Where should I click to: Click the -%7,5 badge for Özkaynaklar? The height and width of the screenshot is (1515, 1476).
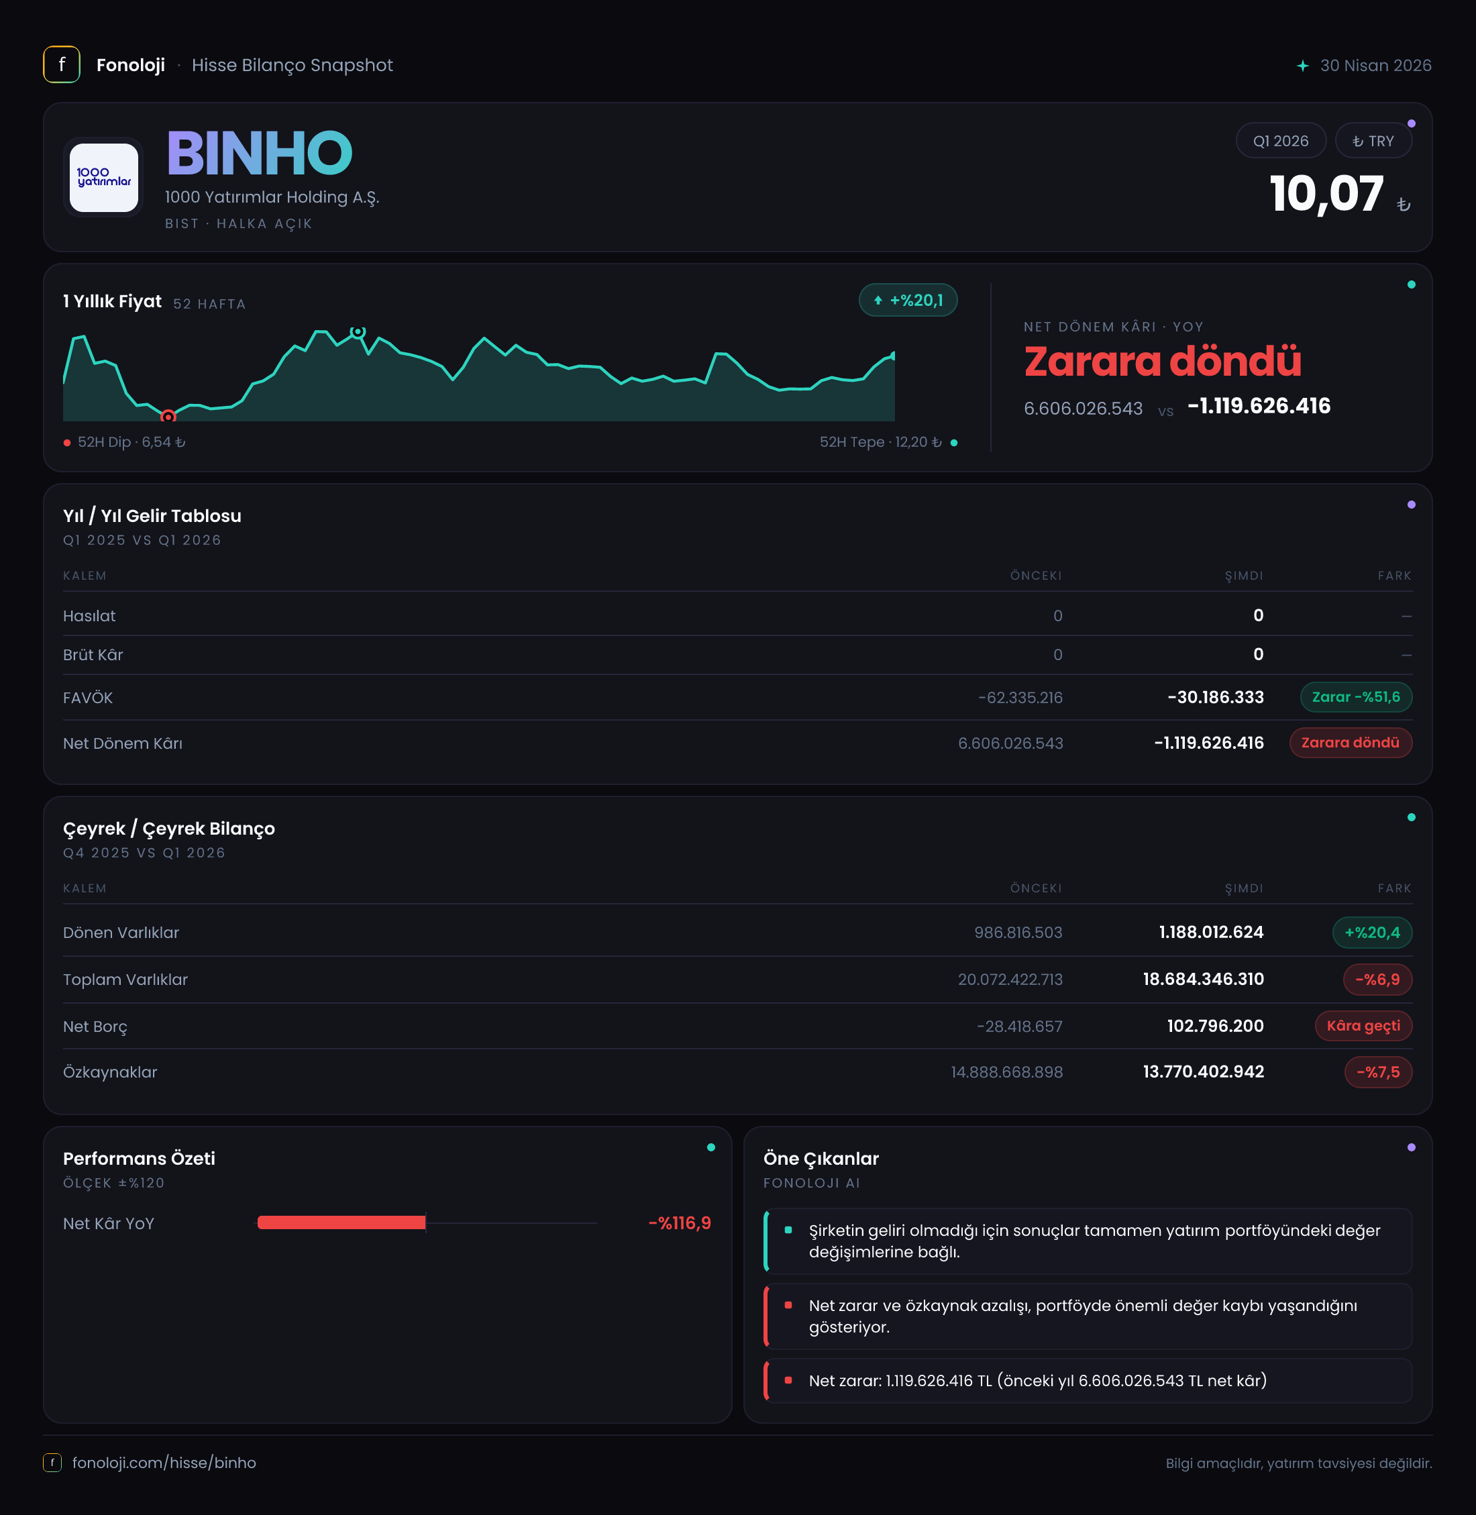(x=1378, y=1072)
